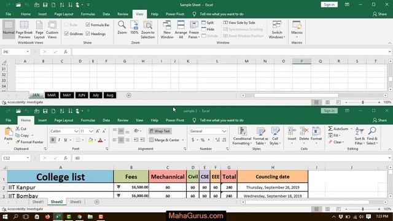The height and width of the screenshot is (221, 393).
Task: Select Normal workbook view icon
Action: click(x=9, y=29)
